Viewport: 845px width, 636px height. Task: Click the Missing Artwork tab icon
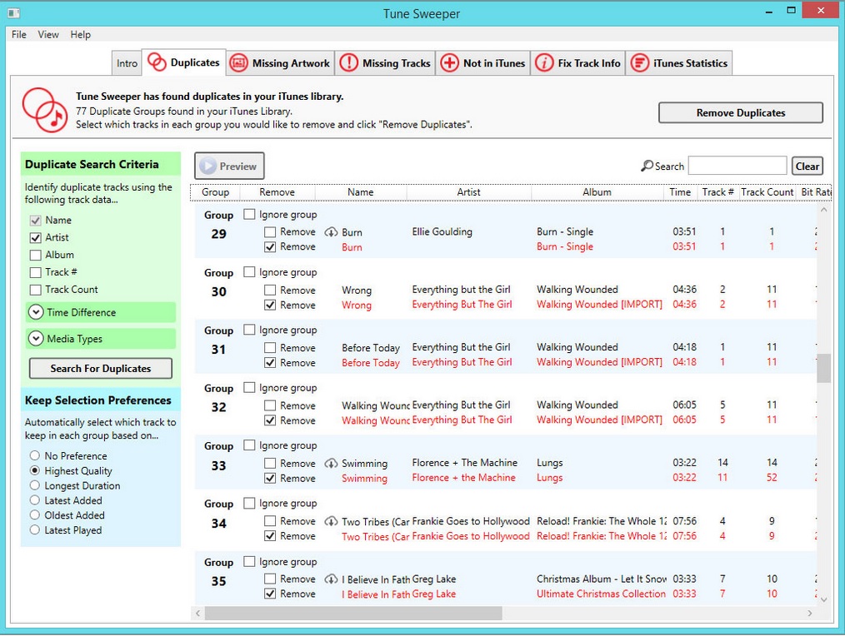click(x=239, y=63)
